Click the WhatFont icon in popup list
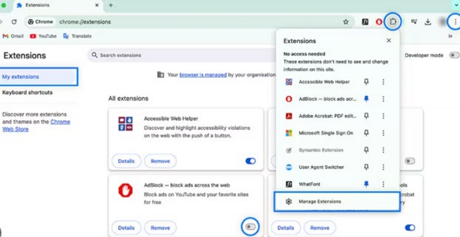 click(x=289, y=184)
